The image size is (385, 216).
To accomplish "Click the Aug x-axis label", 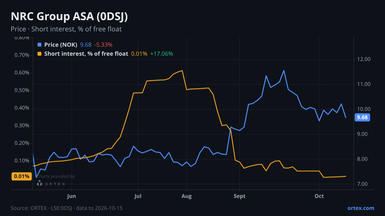I will click(186, 196).
